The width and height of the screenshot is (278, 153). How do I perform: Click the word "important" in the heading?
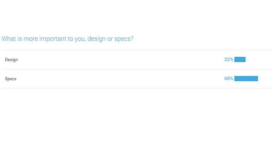(53, 39)
